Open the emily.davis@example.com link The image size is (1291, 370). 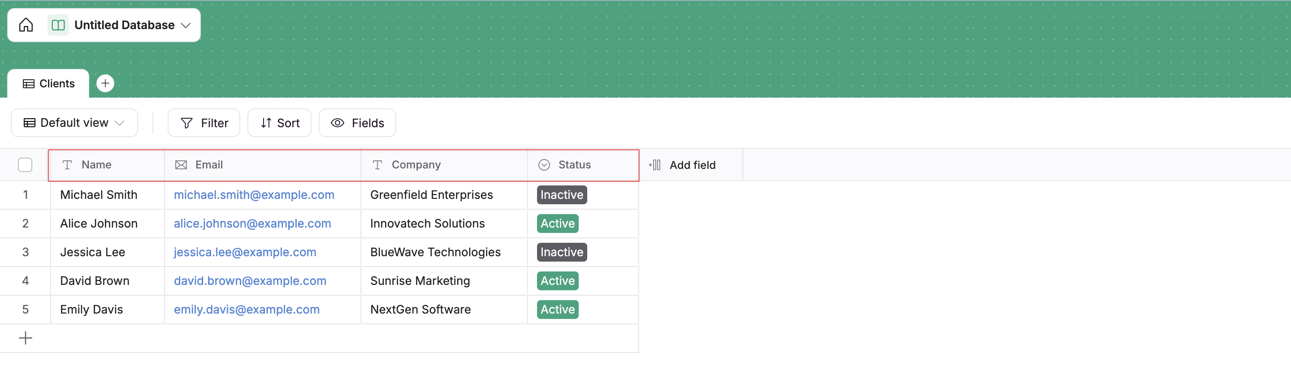(247, 309)
